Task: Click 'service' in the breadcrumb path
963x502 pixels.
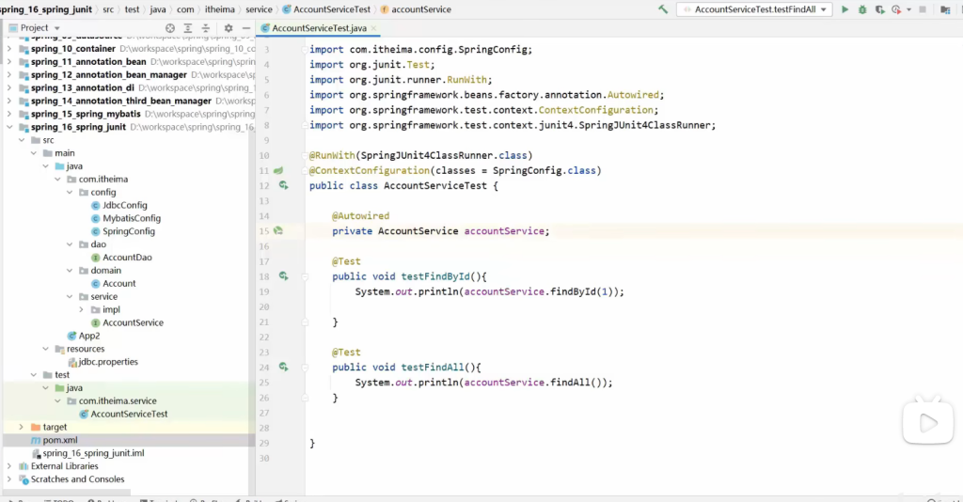Action: [259, 9]
